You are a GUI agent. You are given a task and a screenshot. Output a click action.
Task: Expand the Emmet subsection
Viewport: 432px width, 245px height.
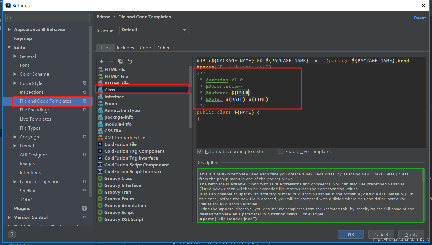(15, 146)
